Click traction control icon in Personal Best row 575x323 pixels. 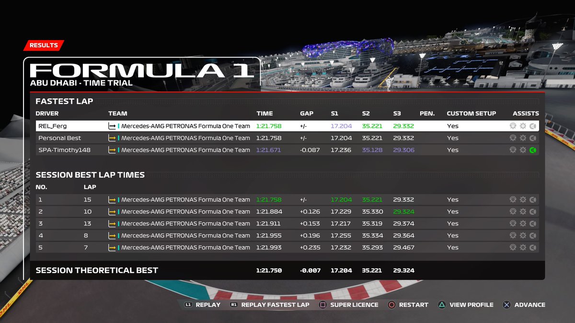513,138
